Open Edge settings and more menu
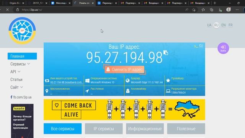The height and width of the screenshot is (138, 245). coord(237,10)
